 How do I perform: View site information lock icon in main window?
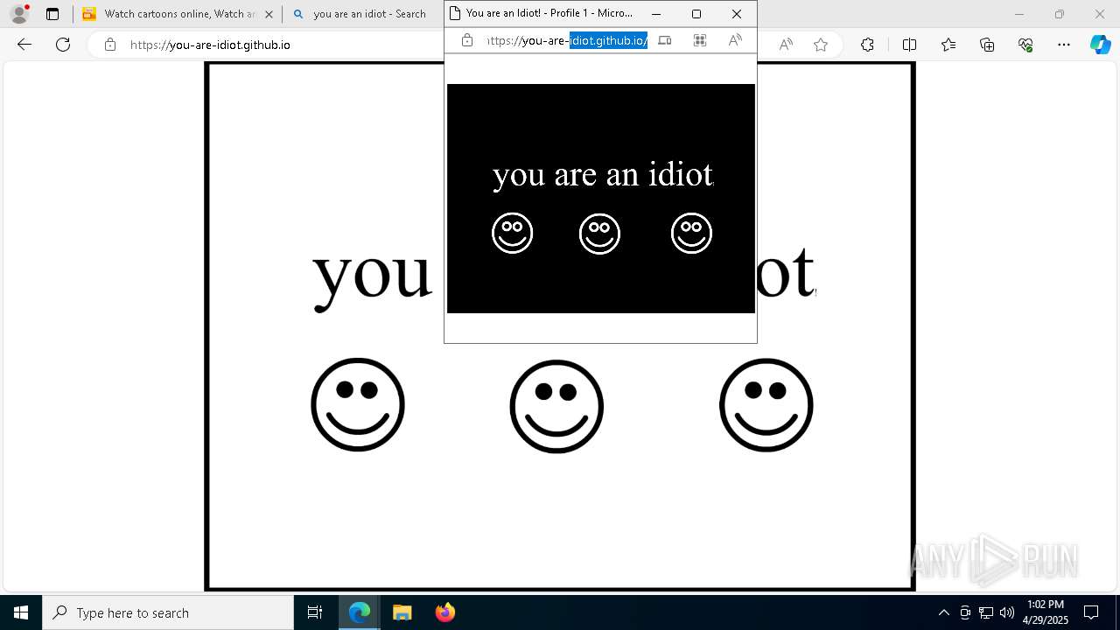pyautogui.click(x=110, y=45)
